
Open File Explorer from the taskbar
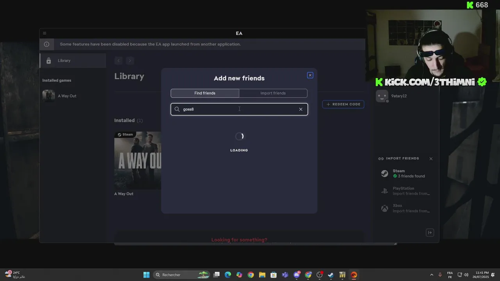pyautogui.click(x=262, y=275)
